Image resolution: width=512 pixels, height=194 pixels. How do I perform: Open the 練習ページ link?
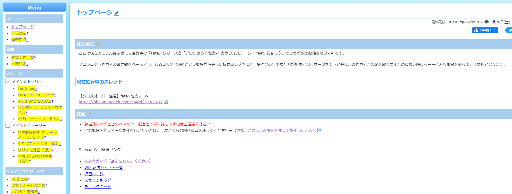point(94,174)
